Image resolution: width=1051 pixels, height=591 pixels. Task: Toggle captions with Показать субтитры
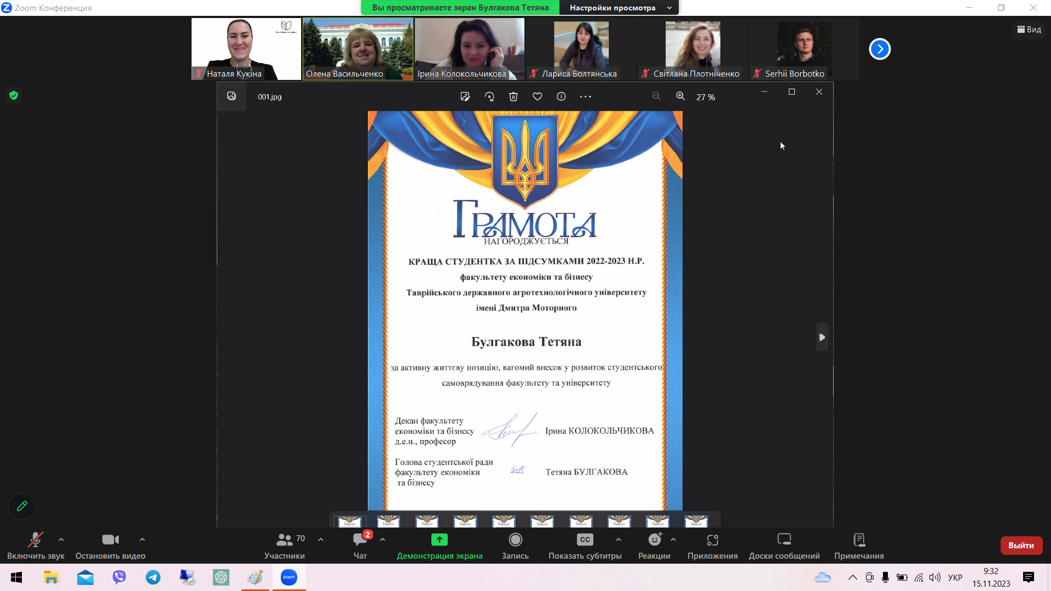[585, 540]
